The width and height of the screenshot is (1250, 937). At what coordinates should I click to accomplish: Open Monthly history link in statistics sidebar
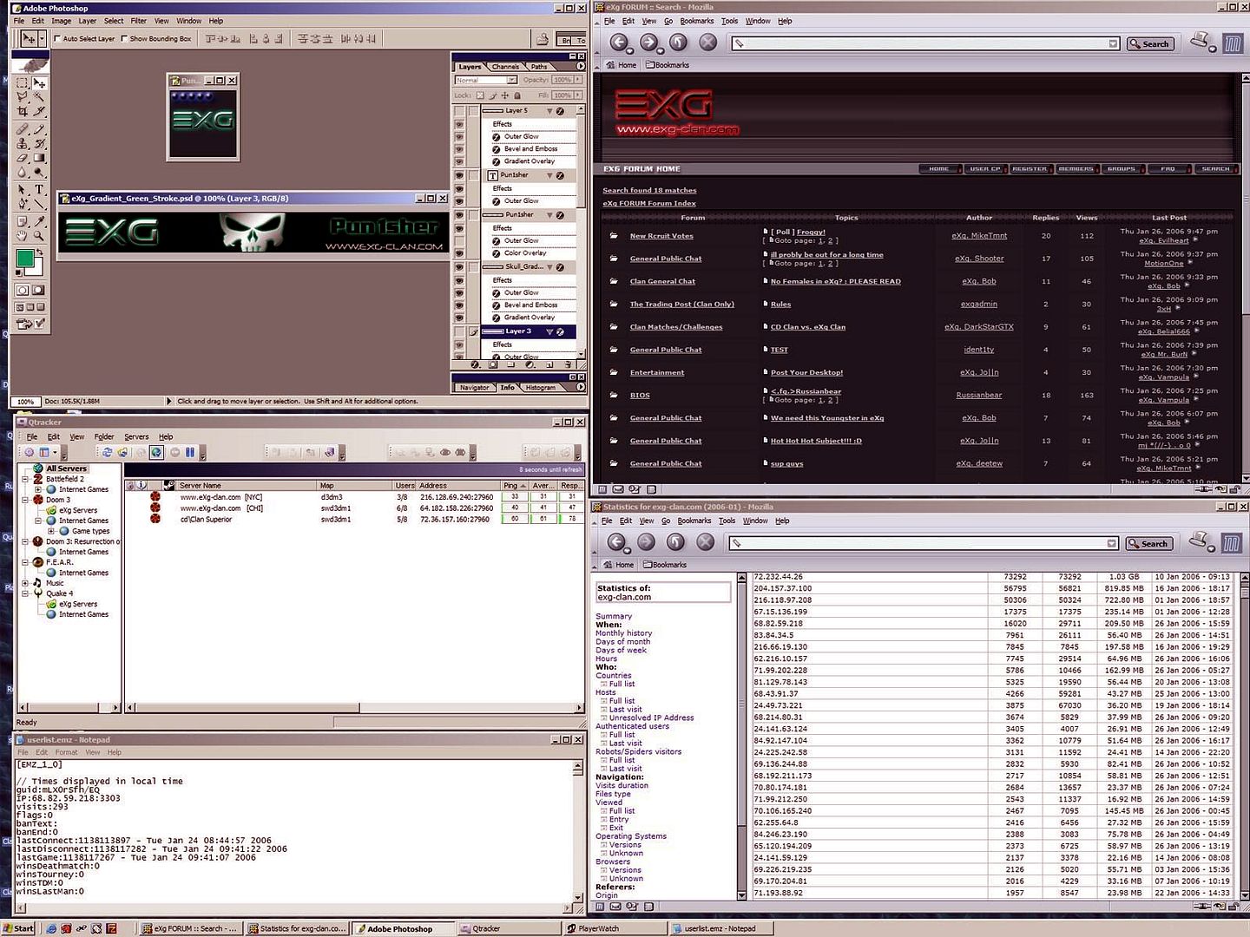pos(623,633)
